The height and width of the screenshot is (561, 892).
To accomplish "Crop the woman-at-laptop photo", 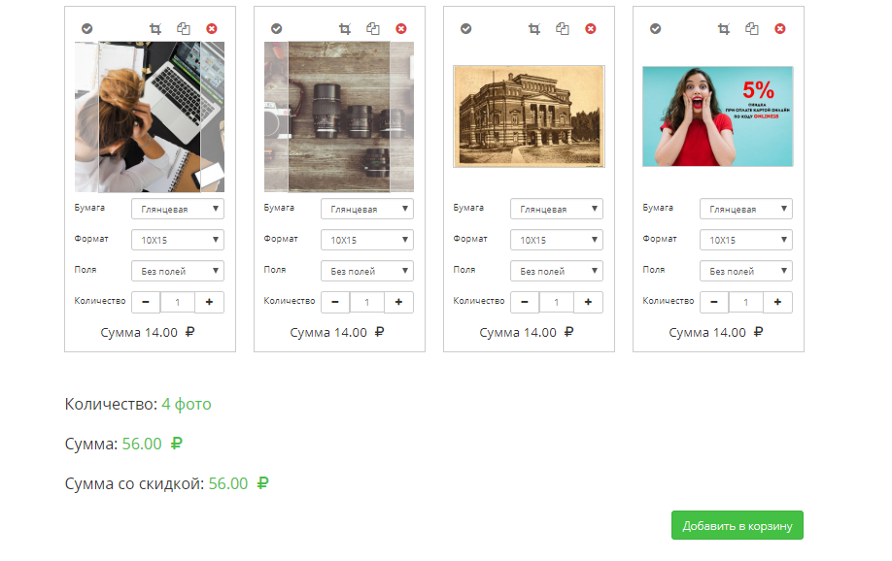I will click(x=155, y=29).
